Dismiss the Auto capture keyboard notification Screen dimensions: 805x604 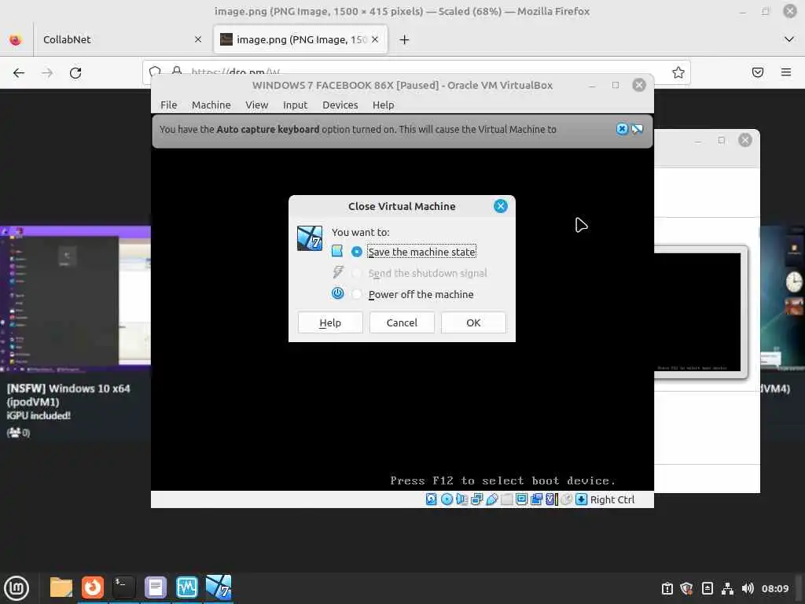(x=622, y=129)
